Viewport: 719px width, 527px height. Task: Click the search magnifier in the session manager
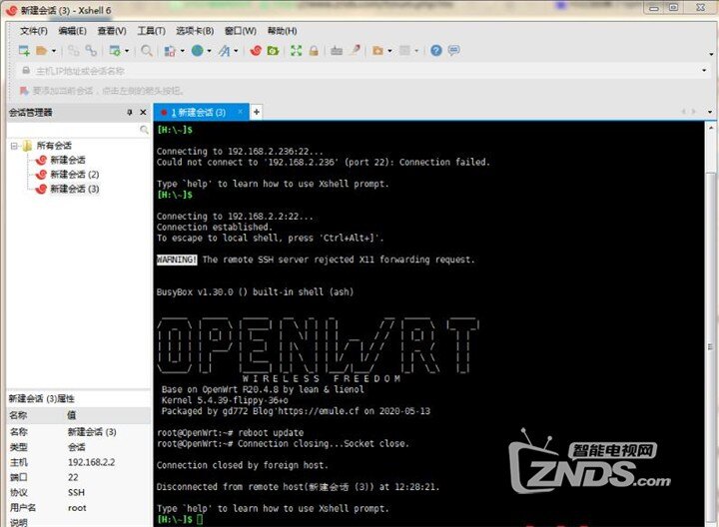144,130
